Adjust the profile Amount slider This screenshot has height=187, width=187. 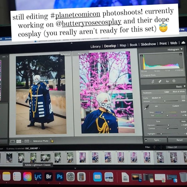click(x=165, y=101)
